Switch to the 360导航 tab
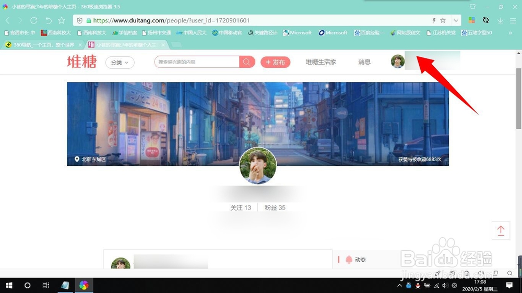This screenshot has height=293, width=522. click(x=43, y=44)
